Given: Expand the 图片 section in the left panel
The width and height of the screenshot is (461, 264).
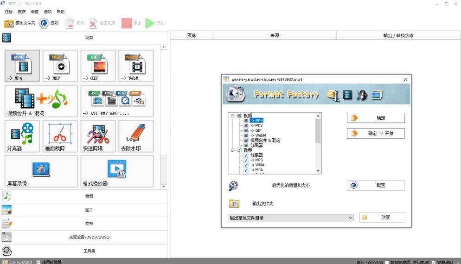Looking at the screenshot, I should (x=84, y=210).
